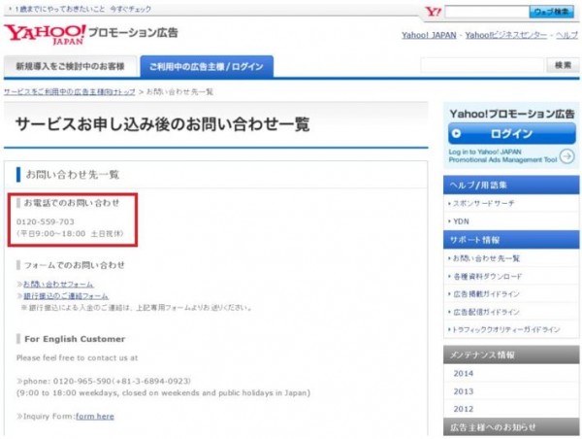Click the お電話でのお問い合わせ heading
Image resolution: width=582 pixels, height=439 pixels.
(x=72, y=203)
